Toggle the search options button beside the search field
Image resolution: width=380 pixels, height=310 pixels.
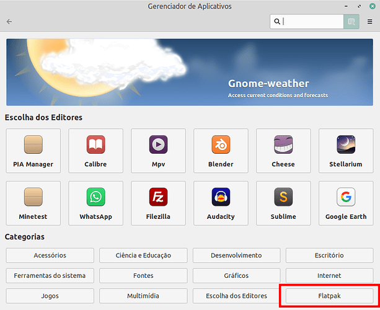(351, 22)
